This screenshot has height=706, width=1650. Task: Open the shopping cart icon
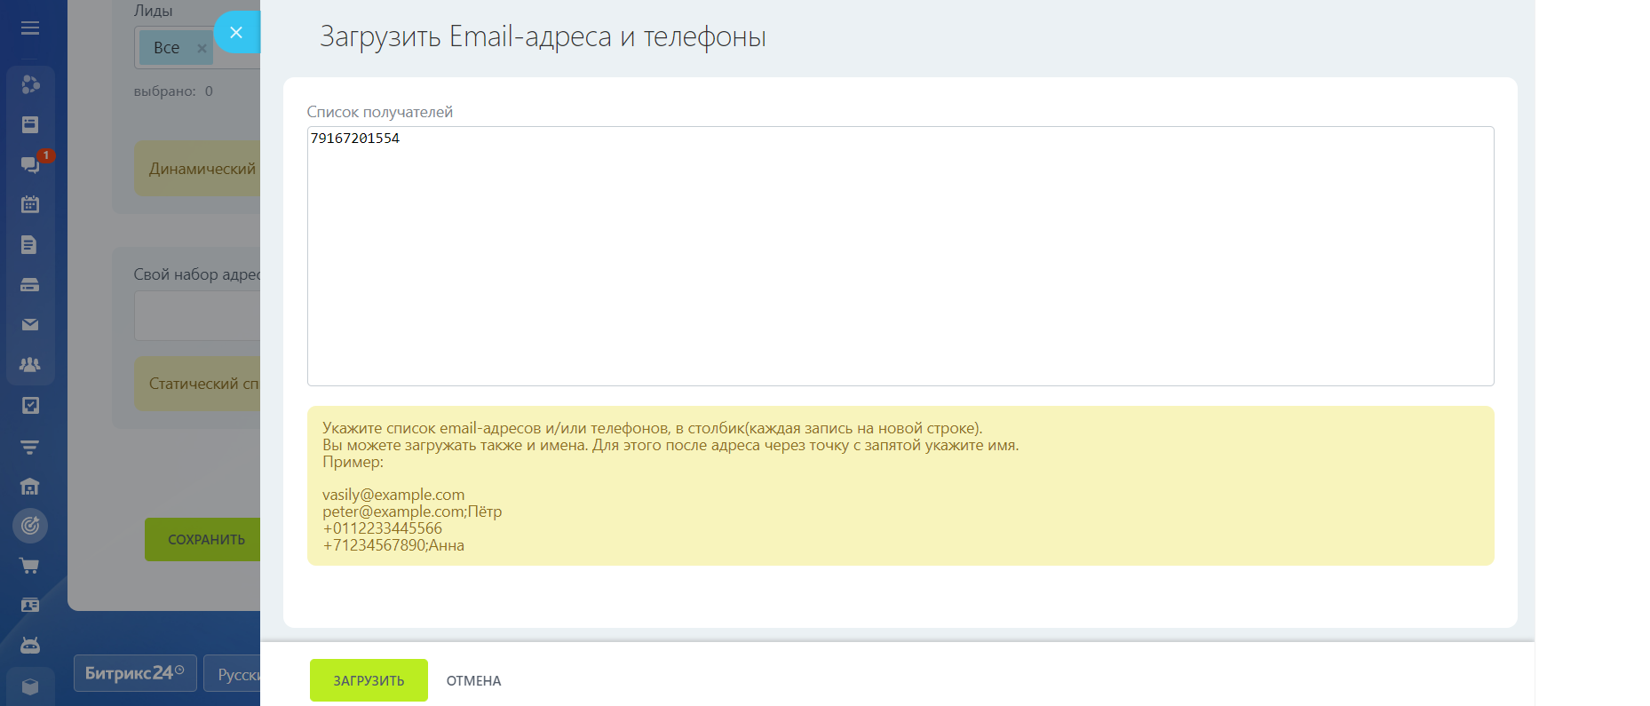point(30,566)
